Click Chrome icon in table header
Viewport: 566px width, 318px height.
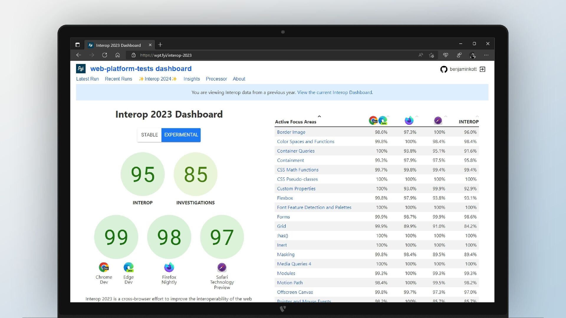[373, 120]
